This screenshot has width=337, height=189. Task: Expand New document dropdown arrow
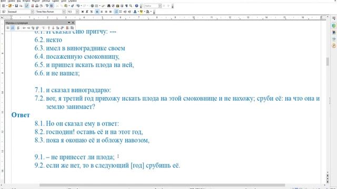(6, 6)
